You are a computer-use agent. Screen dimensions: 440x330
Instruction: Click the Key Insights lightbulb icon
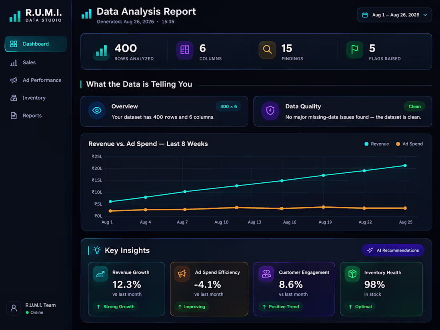(97, 250)
